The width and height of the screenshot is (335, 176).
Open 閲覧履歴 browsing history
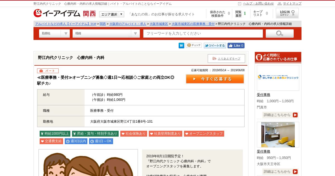(240, 14)
